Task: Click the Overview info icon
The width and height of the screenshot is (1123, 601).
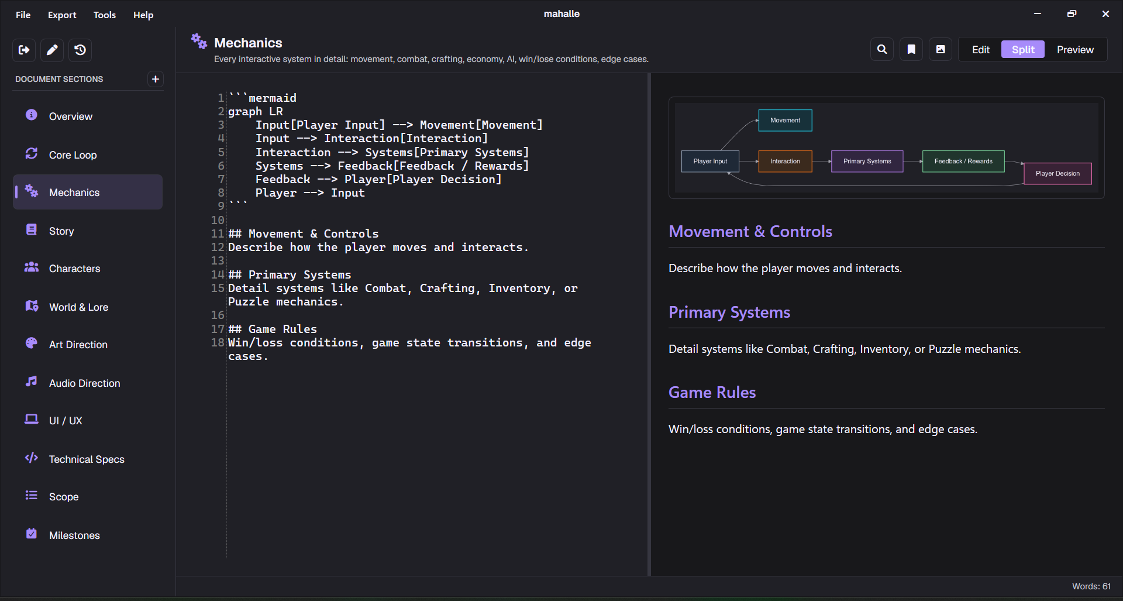Action: (32, 115)
